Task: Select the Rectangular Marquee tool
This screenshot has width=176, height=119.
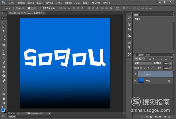Action: [x=4, y=22]
